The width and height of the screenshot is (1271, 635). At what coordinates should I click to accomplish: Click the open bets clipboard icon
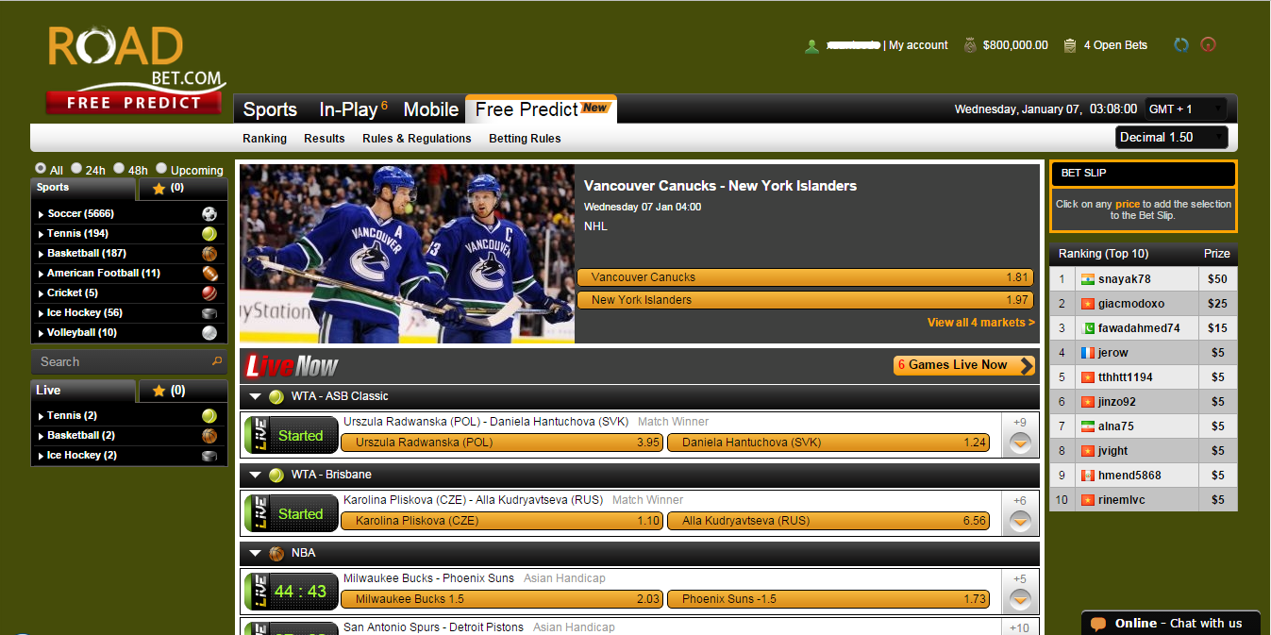coord(1070,45)
